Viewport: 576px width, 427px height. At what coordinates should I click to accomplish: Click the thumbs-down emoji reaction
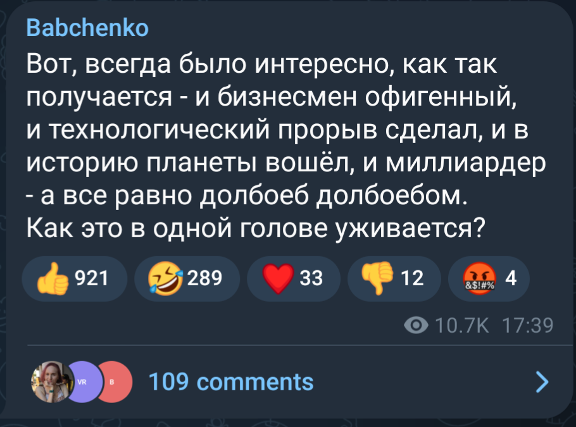click(378, 278)
